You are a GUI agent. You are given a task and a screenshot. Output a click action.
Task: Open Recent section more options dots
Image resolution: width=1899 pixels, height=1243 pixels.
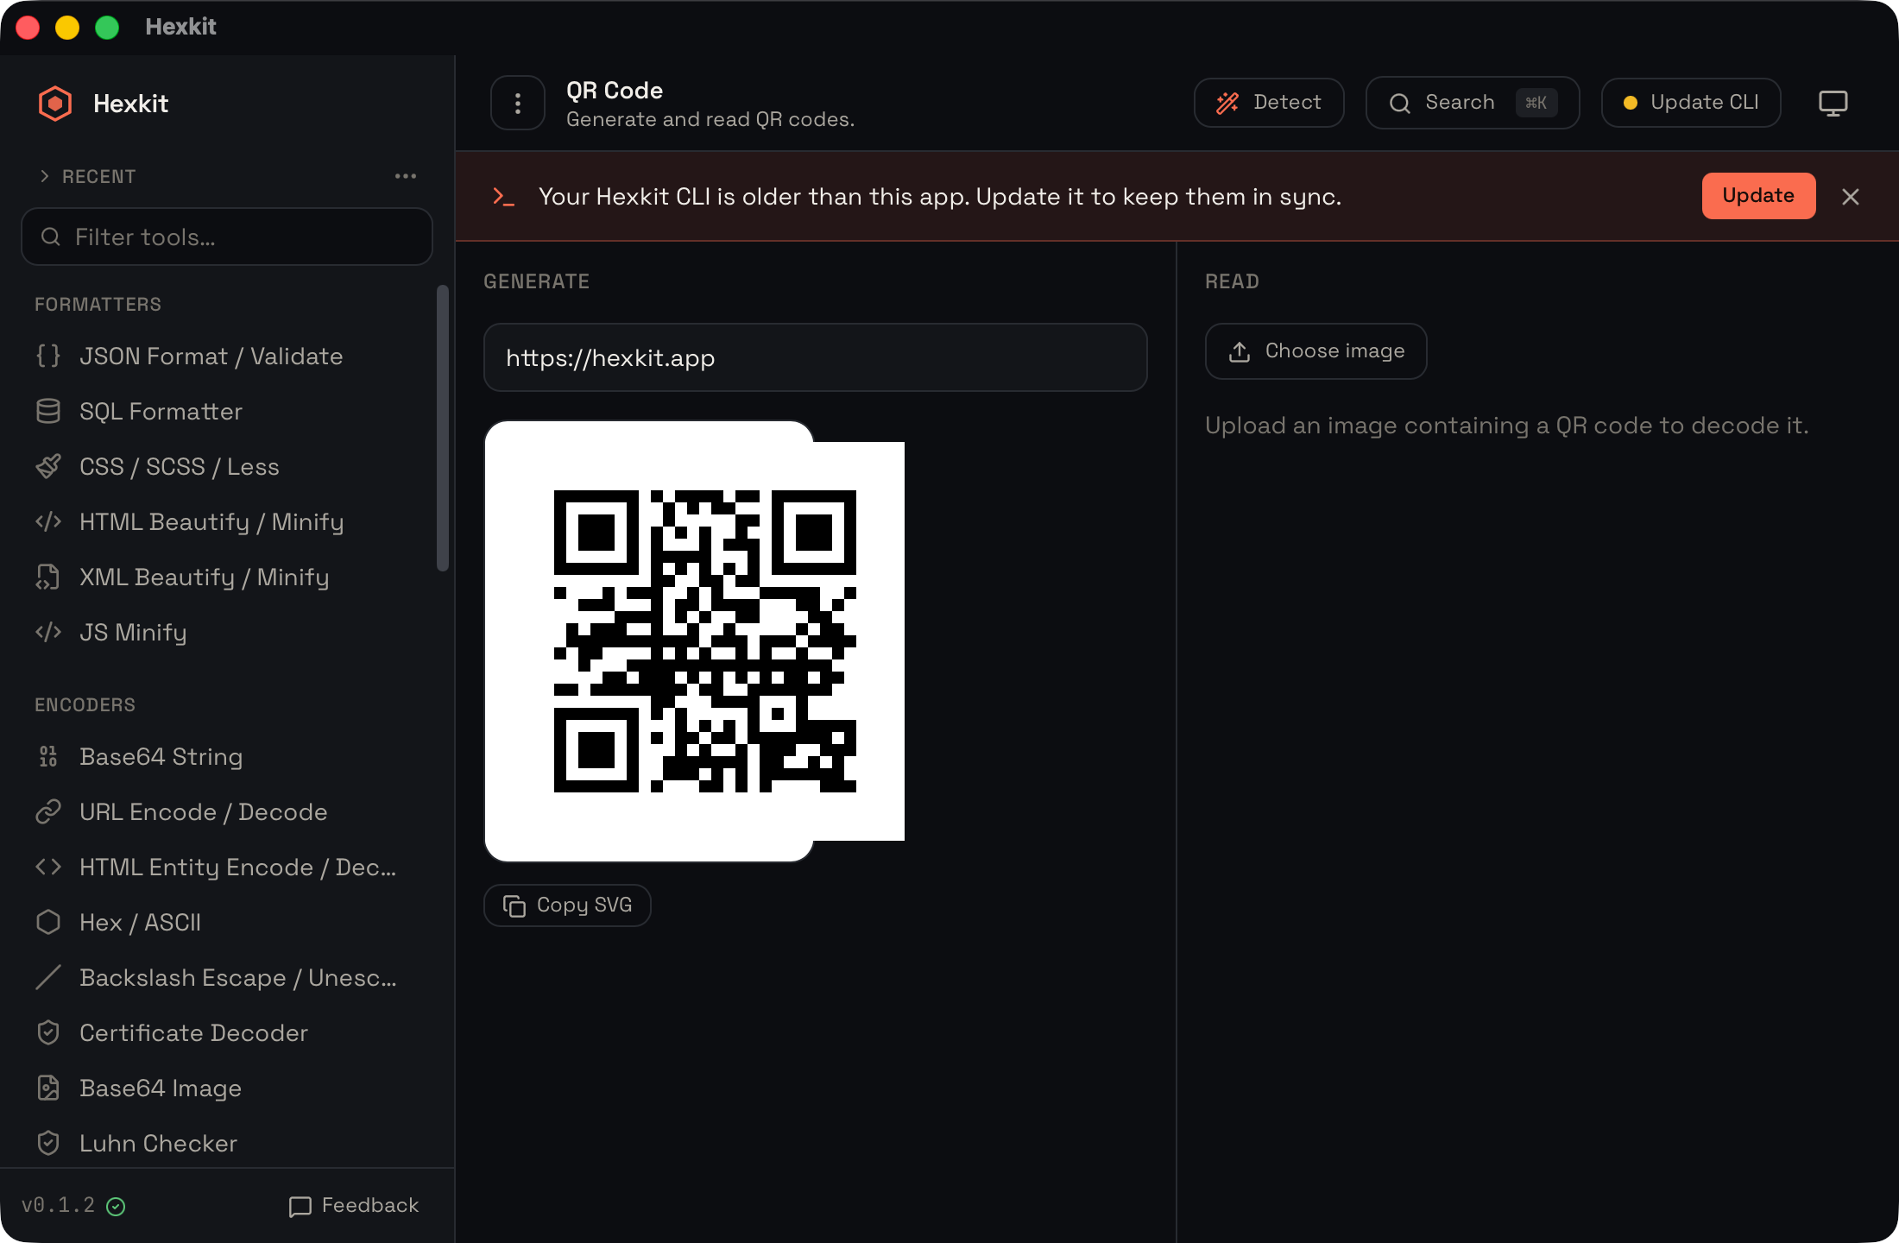click(x=406, y=176)
